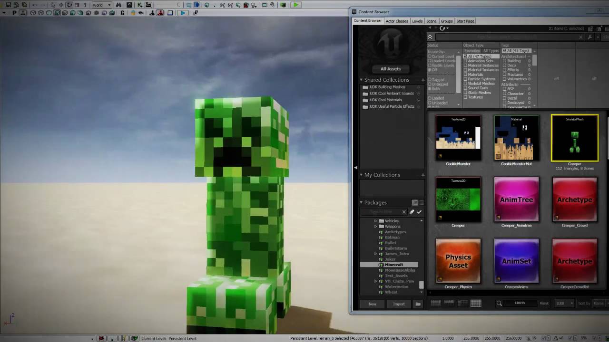Add a shared collection with plus
The height and width of the screenshot is (342, 609).
tap(422, 80)
